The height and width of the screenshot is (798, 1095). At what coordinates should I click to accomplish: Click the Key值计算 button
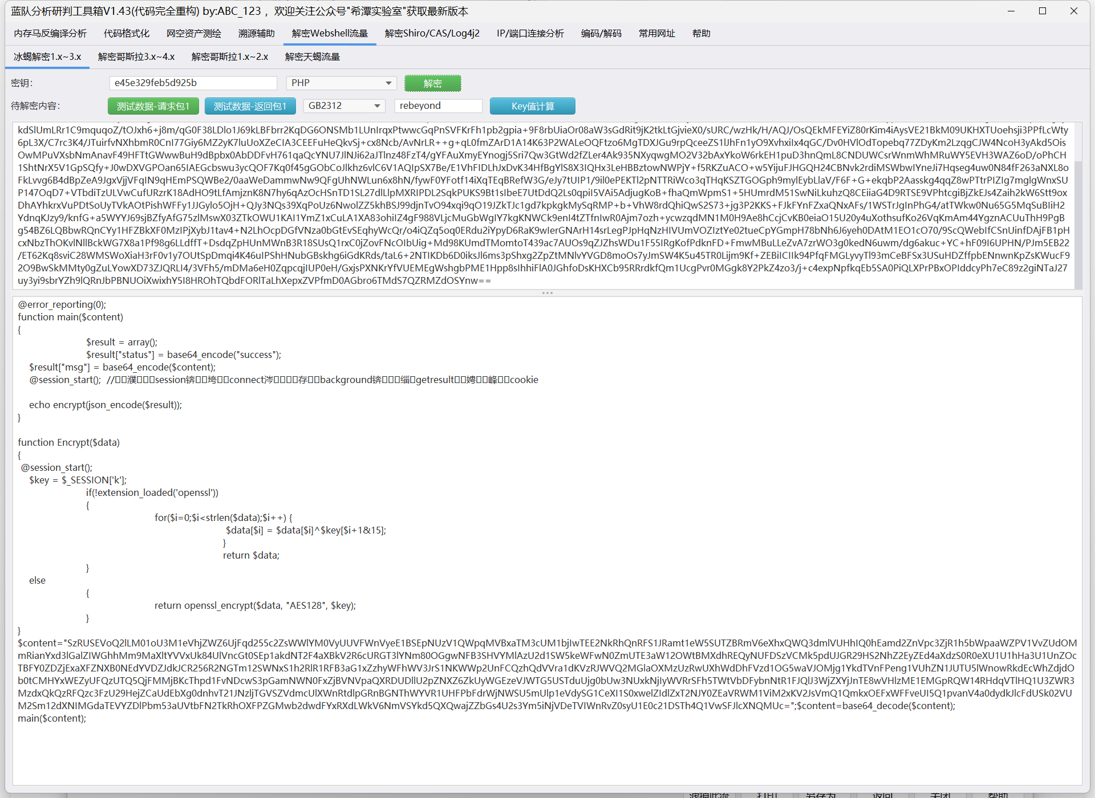[x=532, y=106]
